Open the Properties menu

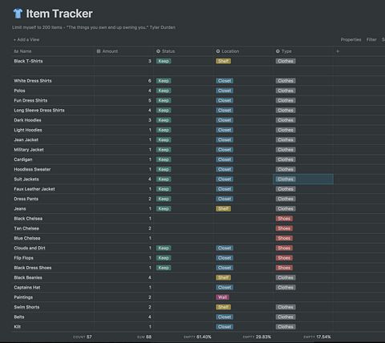pos(351,39)
